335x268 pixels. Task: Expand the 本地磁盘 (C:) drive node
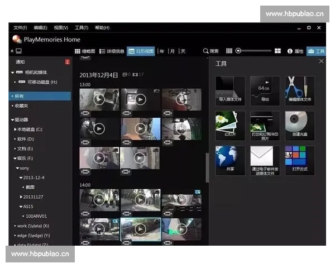15,129
